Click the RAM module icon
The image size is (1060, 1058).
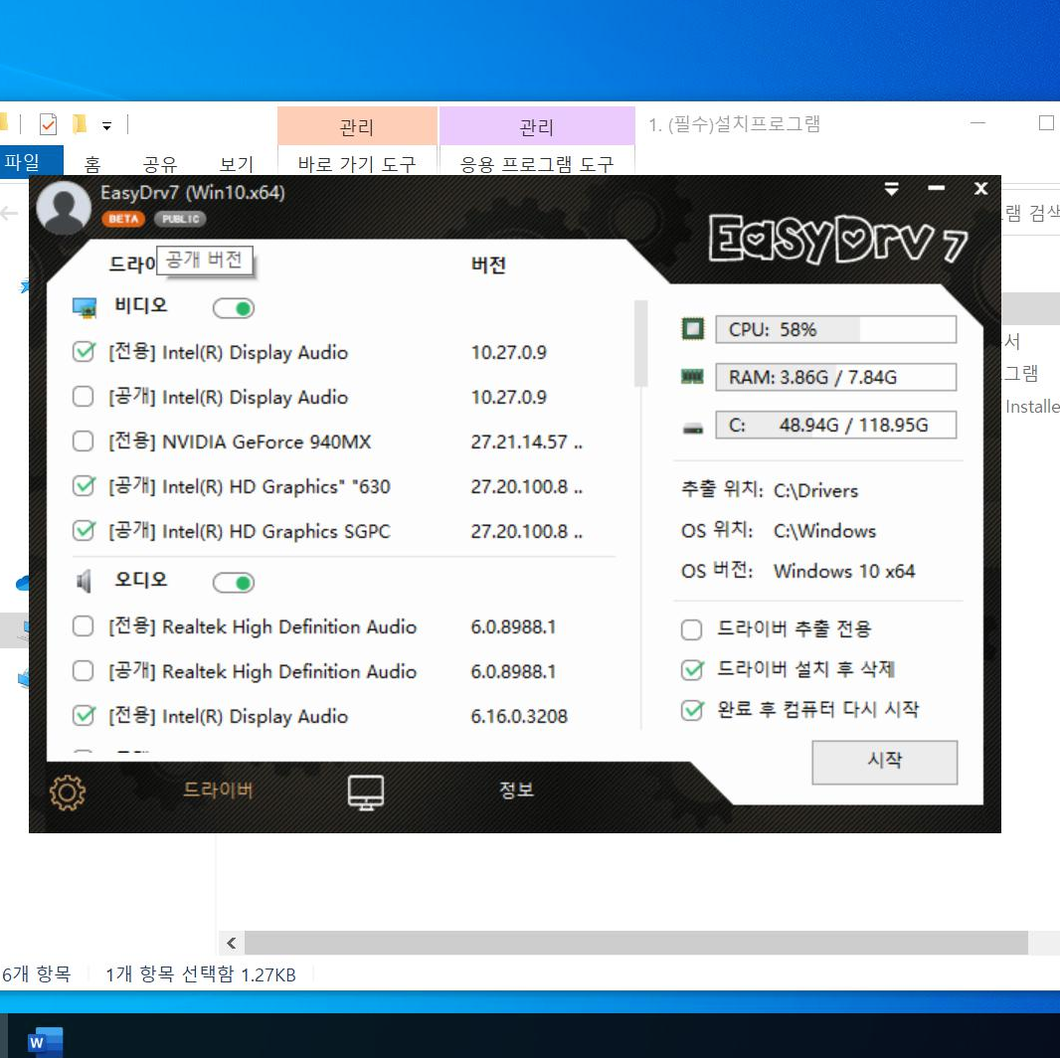pos(692,377)
